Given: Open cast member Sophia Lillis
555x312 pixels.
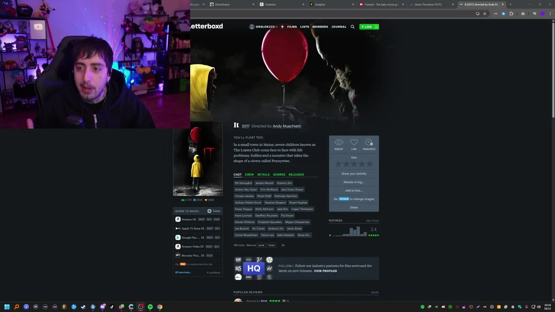Looking at the screenshot, I should 284,183.
